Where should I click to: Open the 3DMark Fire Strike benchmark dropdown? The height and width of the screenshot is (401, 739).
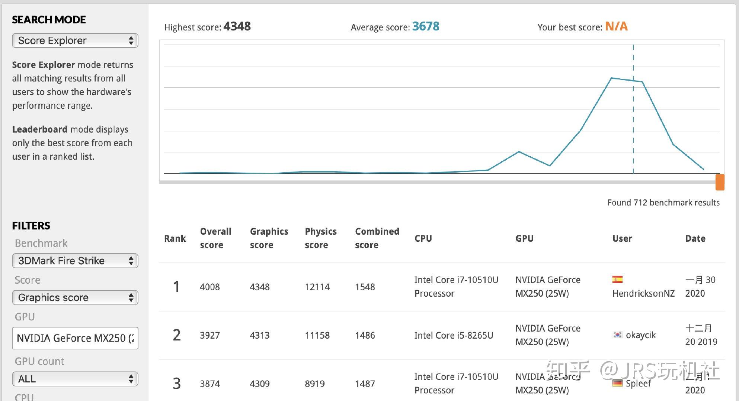(x=75, y=261)
